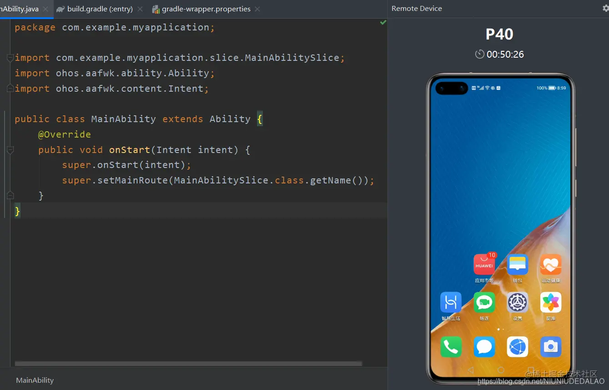Image resolution: width=609 pixels, height=390 pixels.
Task: Open the Messages app in dock
Action: point(484,347)
